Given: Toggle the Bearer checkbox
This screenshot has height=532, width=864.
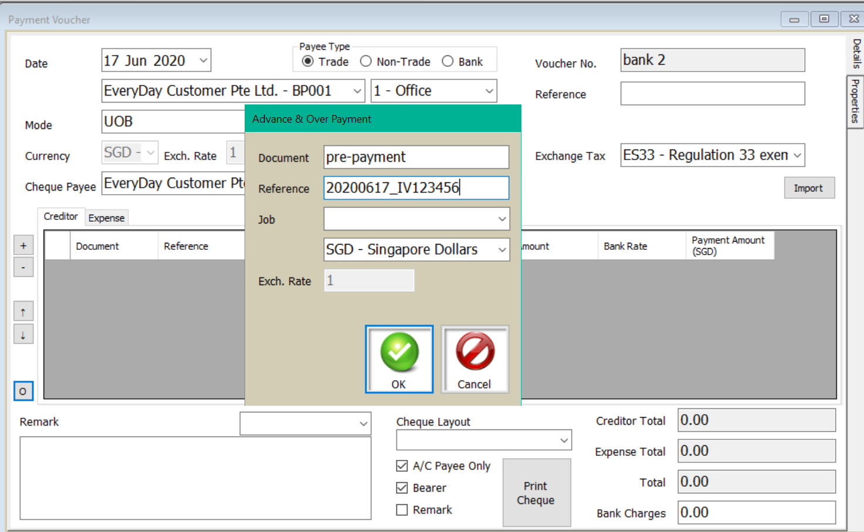Looking at the screenshot, I should [402, 487].
